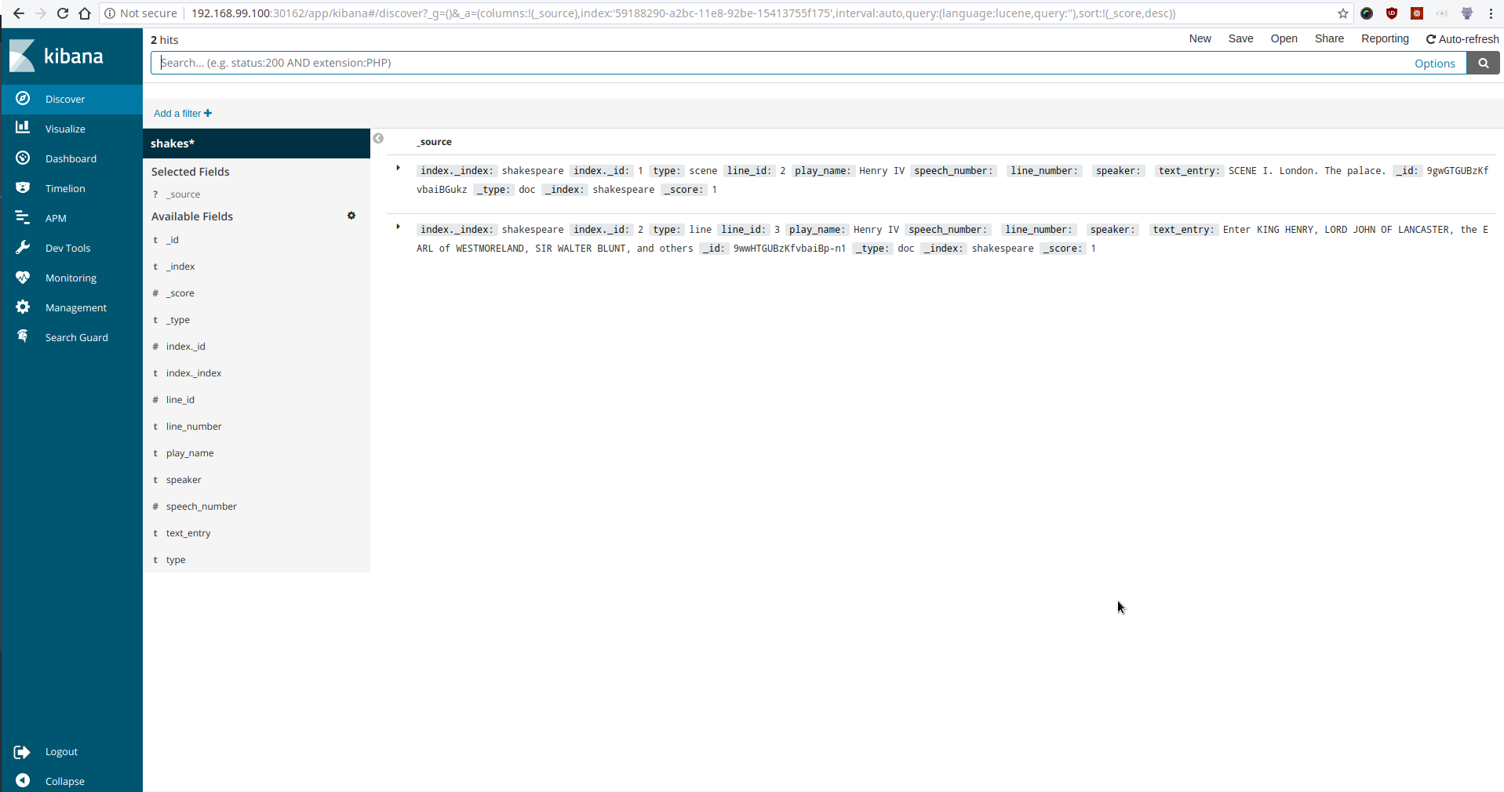
Task: Toggle Auto-refresh in top bar
Action: [1462, 39]
